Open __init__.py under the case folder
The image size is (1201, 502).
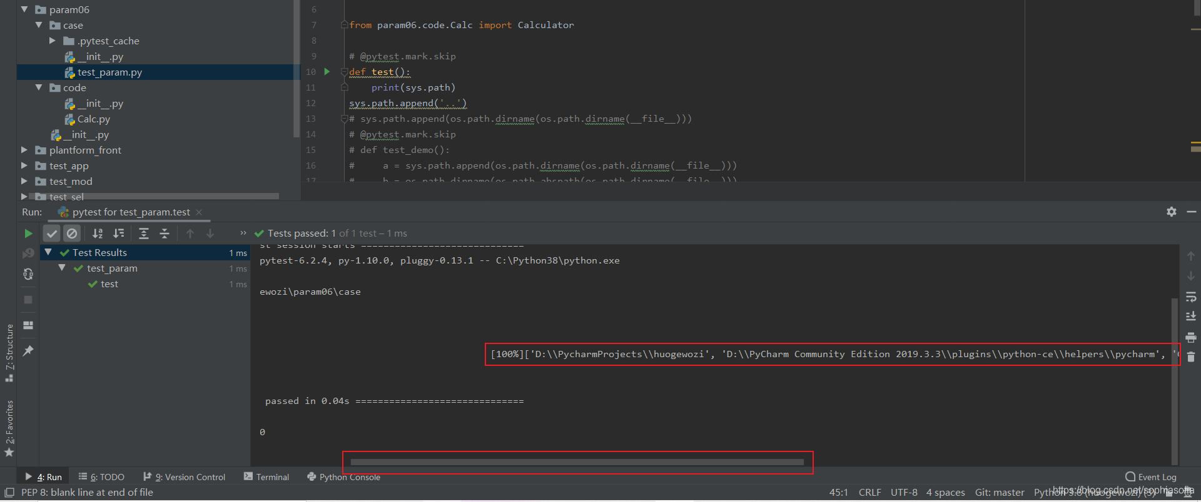100,57
